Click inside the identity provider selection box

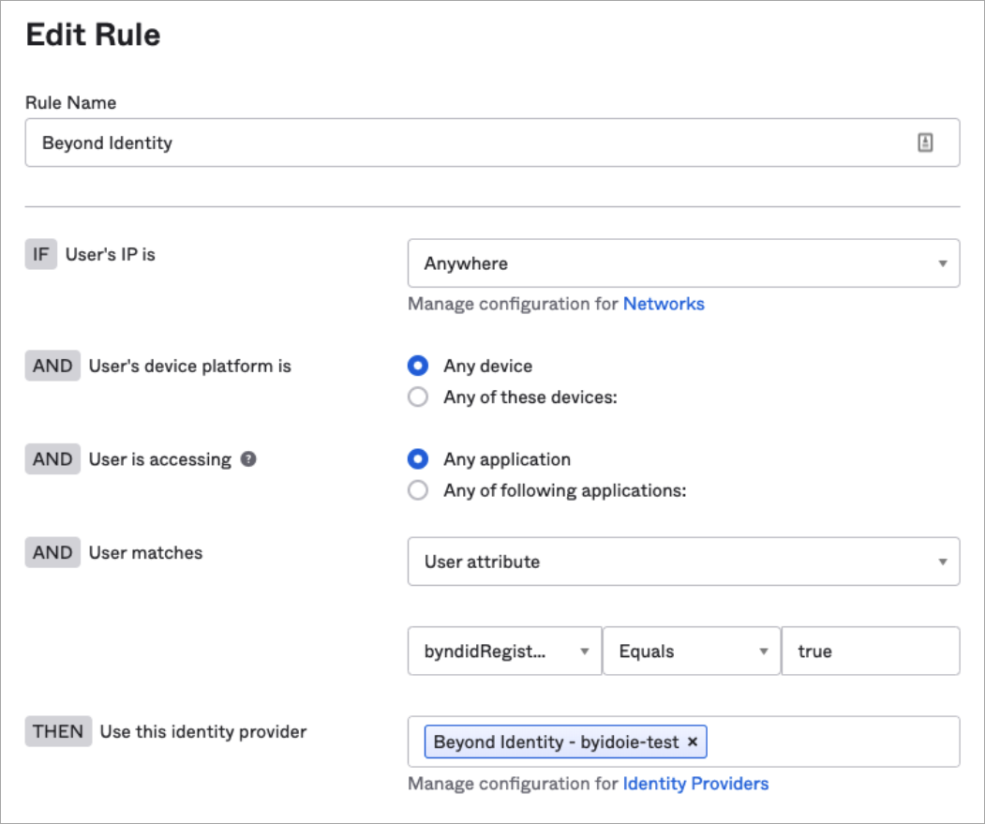[683, 742]
